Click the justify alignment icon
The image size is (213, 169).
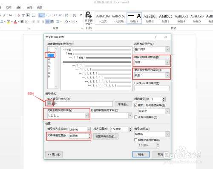tap(47, 22)
